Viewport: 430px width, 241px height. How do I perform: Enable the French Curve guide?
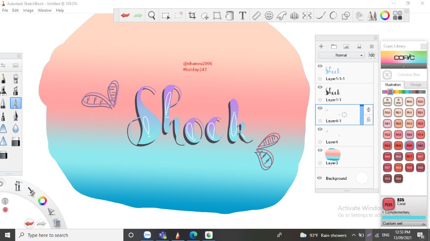pyautogui.click(x=282, y=16)
